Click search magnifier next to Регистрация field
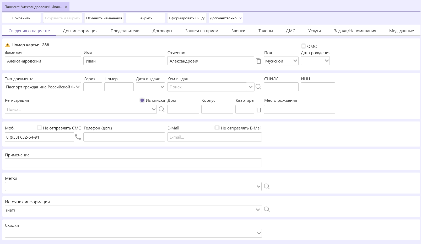Screen dimensions: 421x244 click(162, 109)
